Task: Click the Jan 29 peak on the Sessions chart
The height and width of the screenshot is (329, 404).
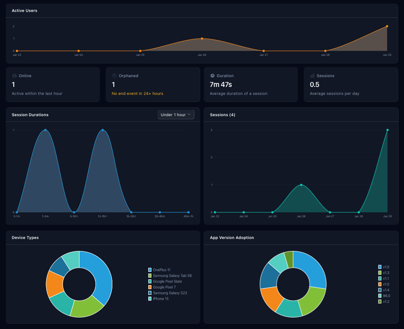Action: coord(388,130)
